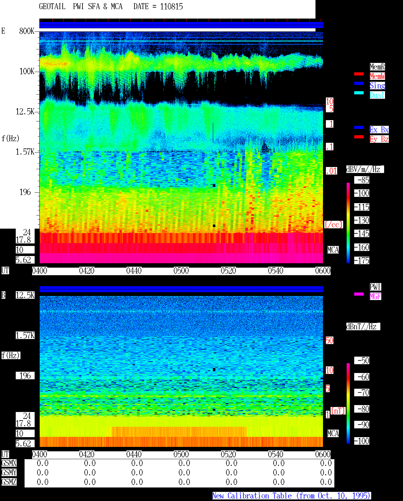Select the PWI legend label
Screen dimensions: 403x501
point(375,287)
